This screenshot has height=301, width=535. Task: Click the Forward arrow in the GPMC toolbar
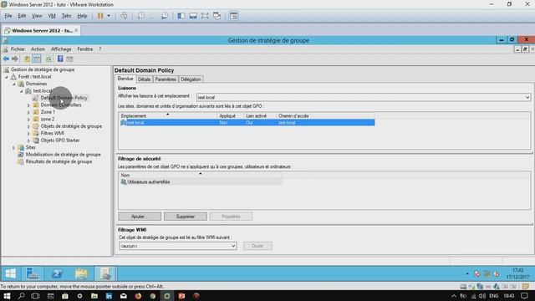pos(15,59)
